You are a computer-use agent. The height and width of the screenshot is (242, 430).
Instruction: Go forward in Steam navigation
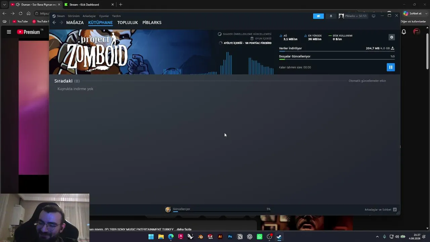click(61, 23)
